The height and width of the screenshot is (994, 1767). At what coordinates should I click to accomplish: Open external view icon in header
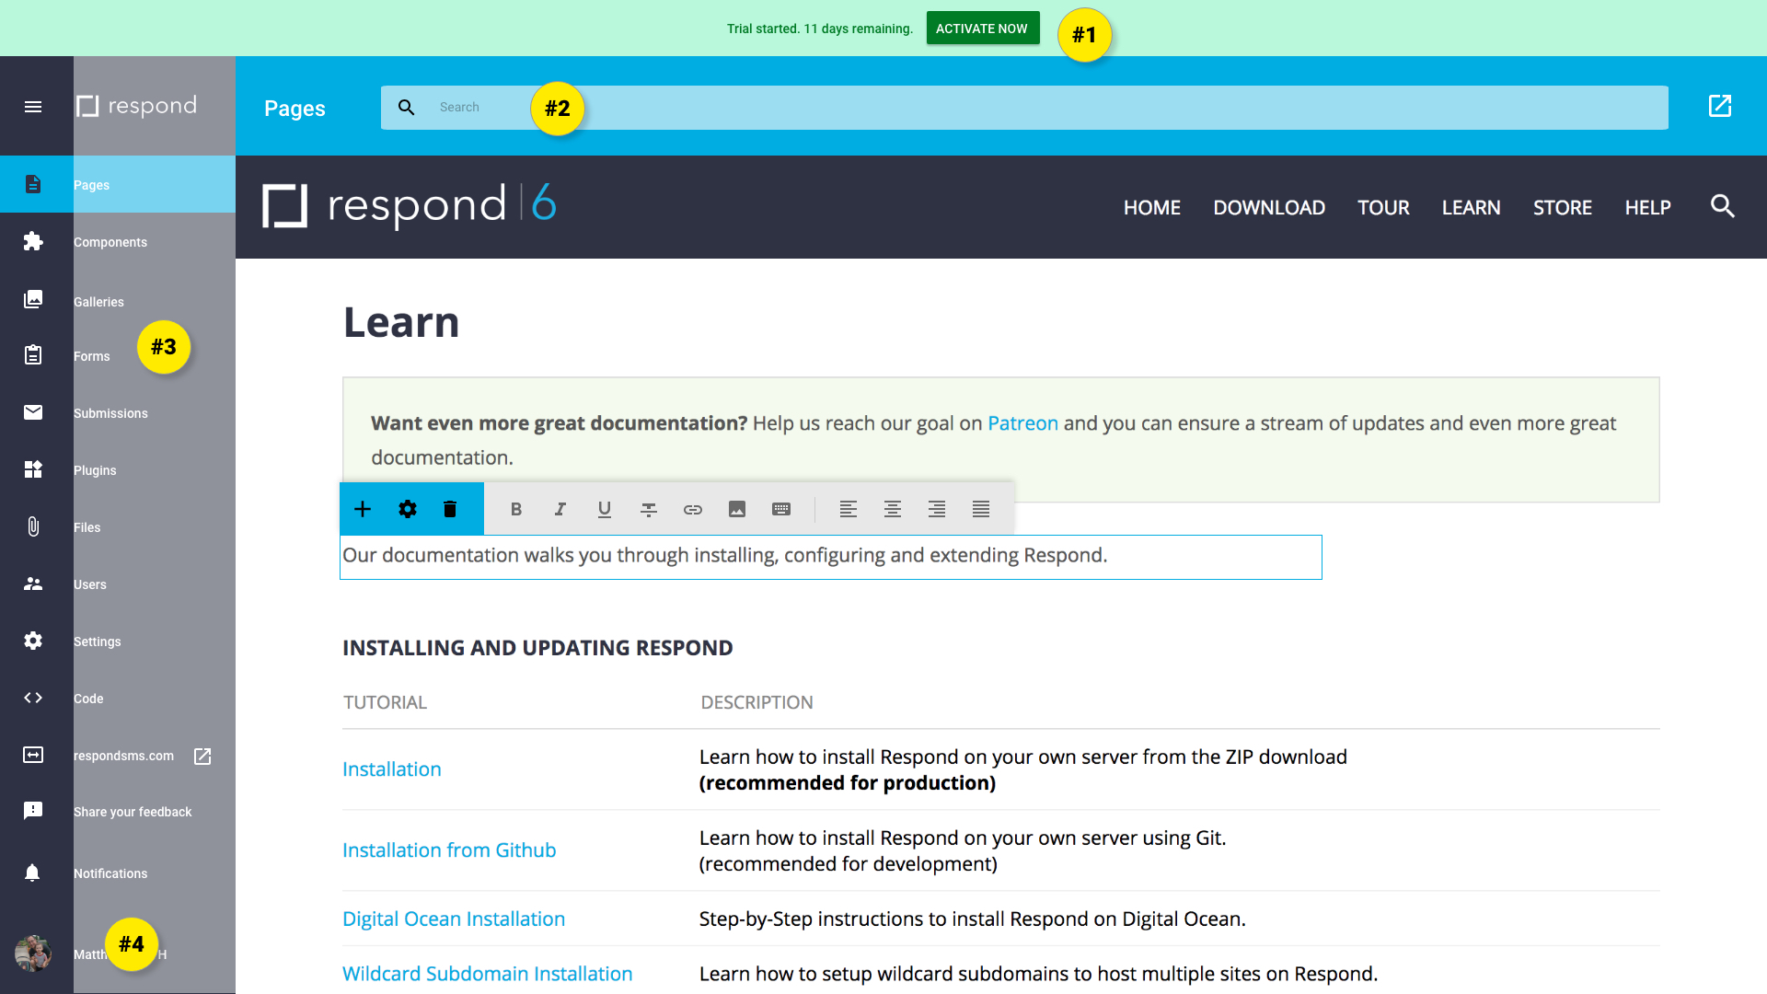(1719, 107)
